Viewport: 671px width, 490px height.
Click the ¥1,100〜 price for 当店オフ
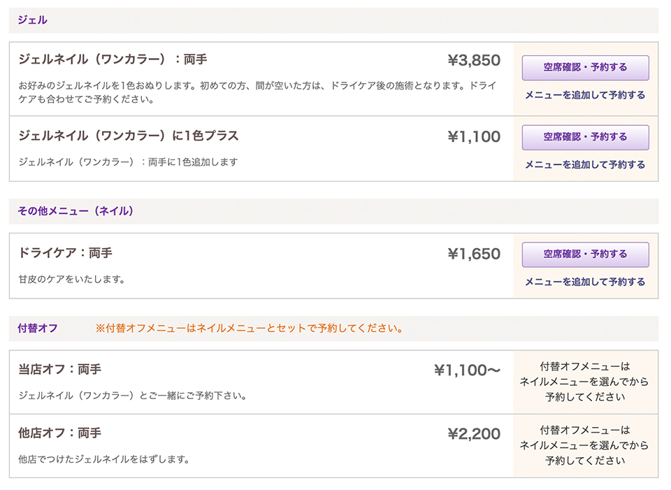point(467,370)
